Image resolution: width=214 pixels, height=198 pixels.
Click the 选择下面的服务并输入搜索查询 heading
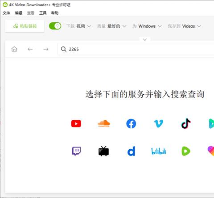coord(145,94)
